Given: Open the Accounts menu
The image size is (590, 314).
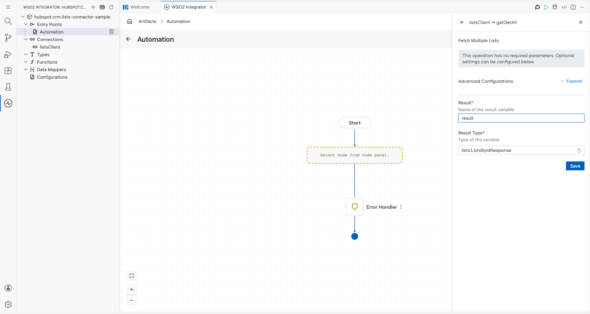Looking at the screenshot, I should (x=8, y=288).
